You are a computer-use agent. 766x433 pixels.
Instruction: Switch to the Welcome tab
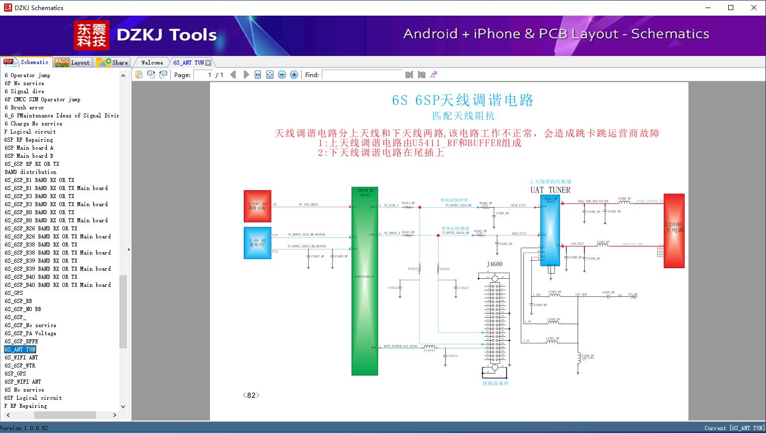click(152, 63)
